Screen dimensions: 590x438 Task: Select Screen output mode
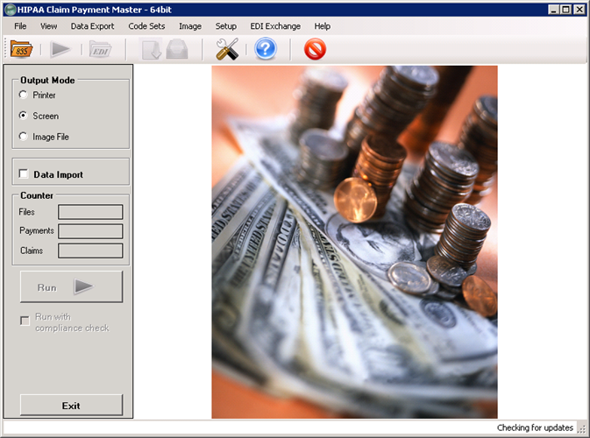(x=23, y=116)
